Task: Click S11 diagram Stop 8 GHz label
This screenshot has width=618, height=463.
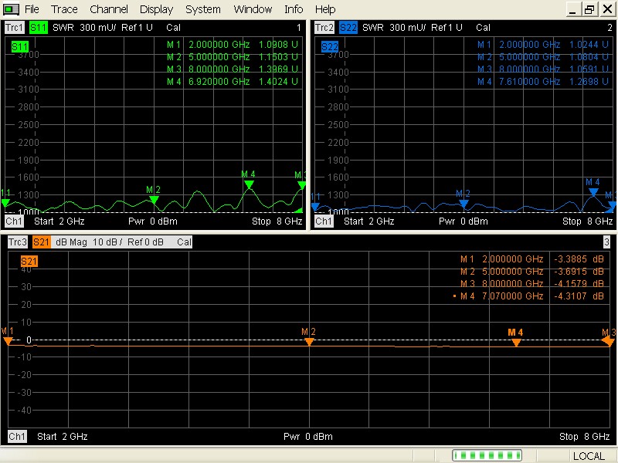Action: click(277, 221)
